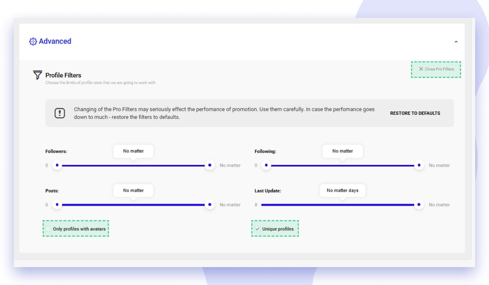Click the Advanced gear icon
Viewport: 489px width, 285px height.
click(33, 42)
